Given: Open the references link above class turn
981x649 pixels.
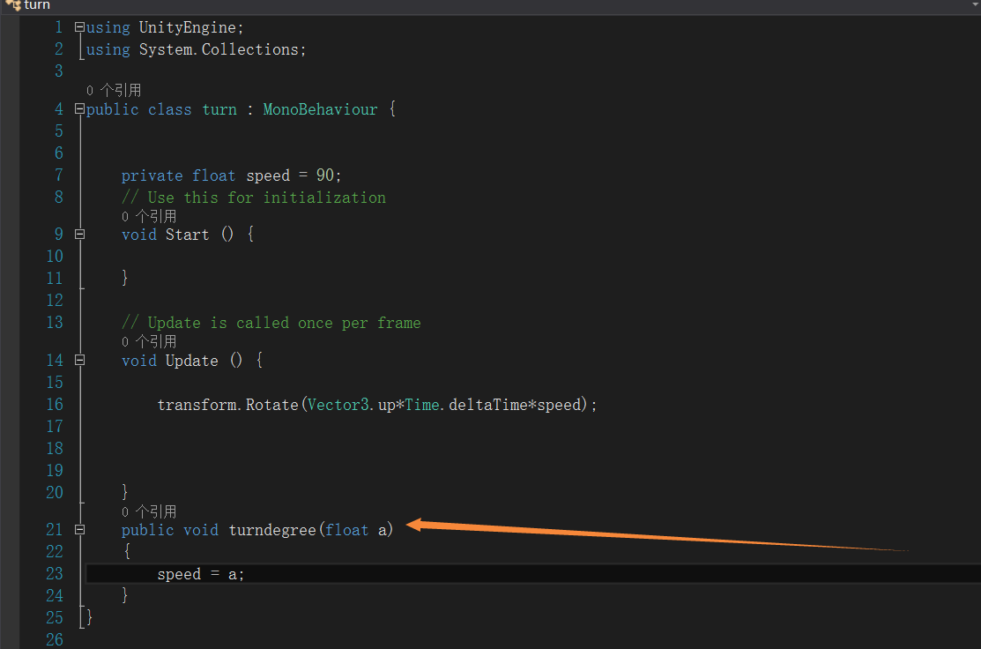Looking at the screenshot, I should coord(114,90).
